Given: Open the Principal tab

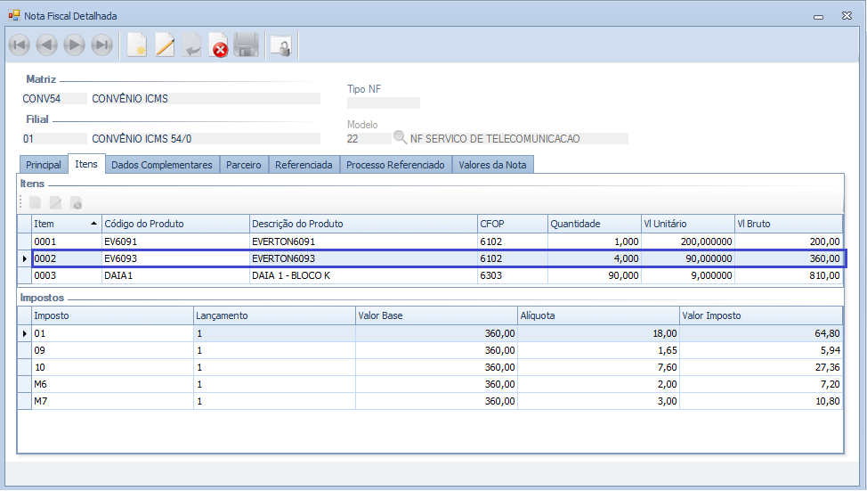Looking at the screenshot, I should pyautogui.click(x=44, y=165).
